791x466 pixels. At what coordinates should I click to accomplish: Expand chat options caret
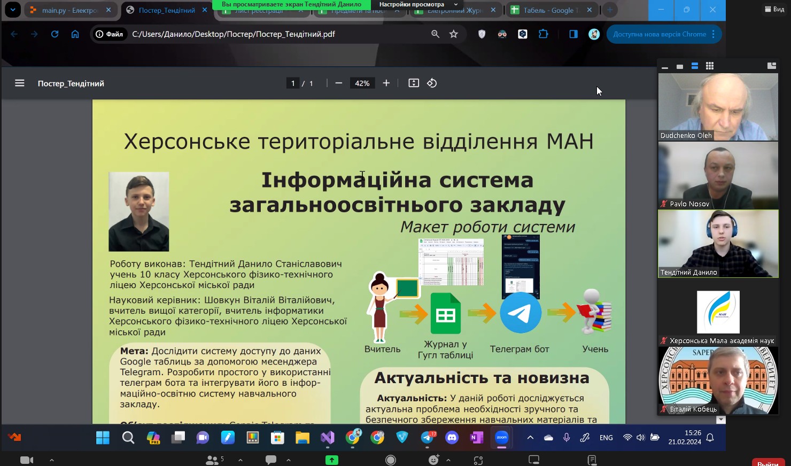289,460
